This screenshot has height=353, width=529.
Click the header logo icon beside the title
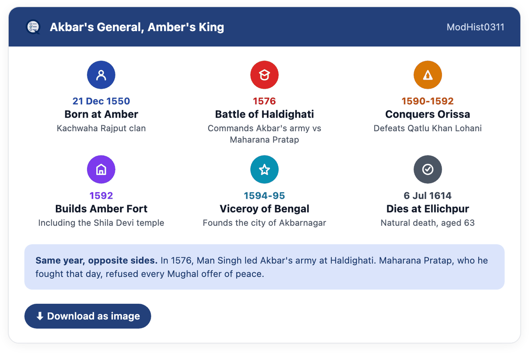(x=33, y=27)
